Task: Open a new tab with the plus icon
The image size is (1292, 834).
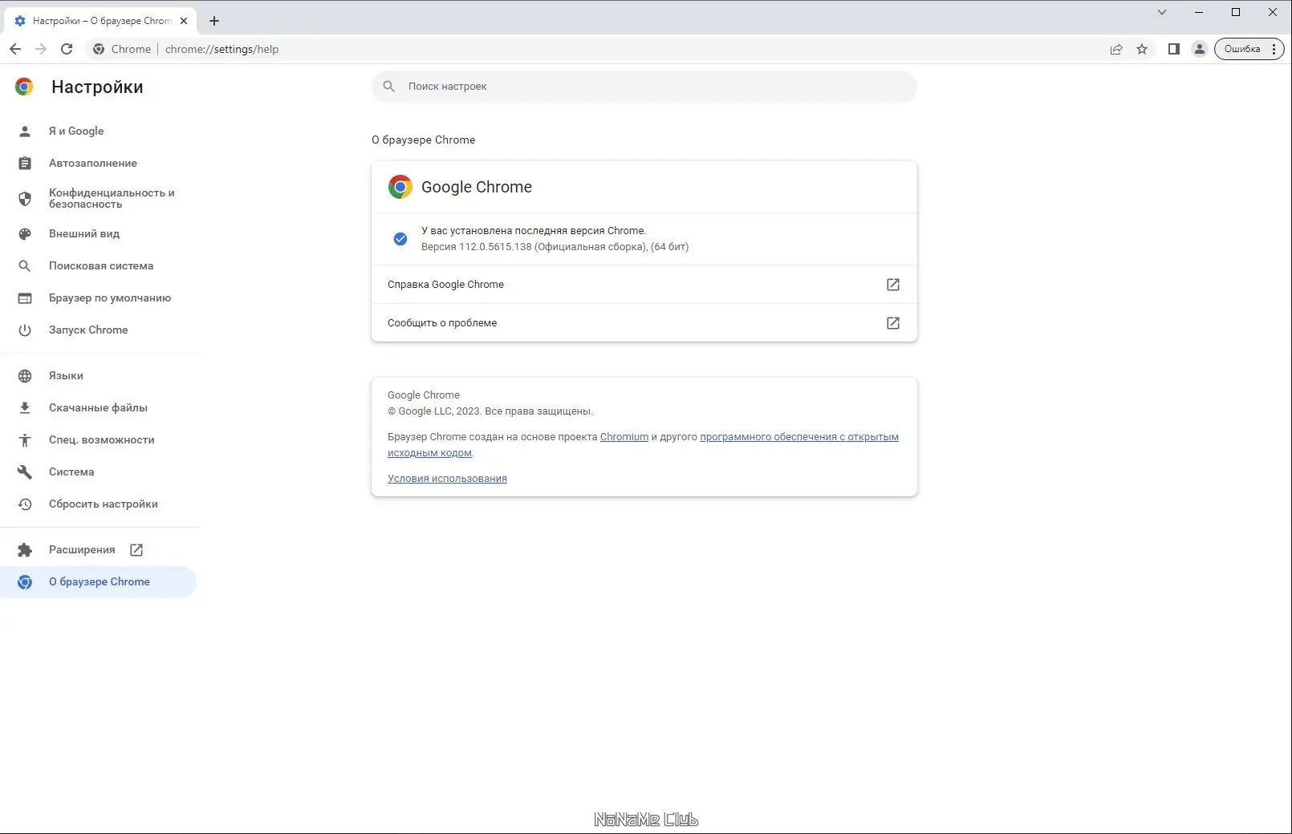Action: (x=214, y=21)
